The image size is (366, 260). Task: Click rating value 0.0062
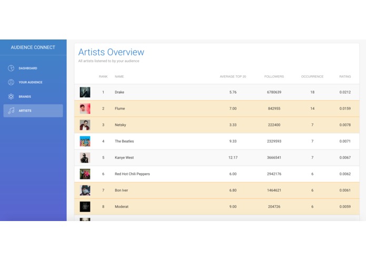[x=345, y=174]
